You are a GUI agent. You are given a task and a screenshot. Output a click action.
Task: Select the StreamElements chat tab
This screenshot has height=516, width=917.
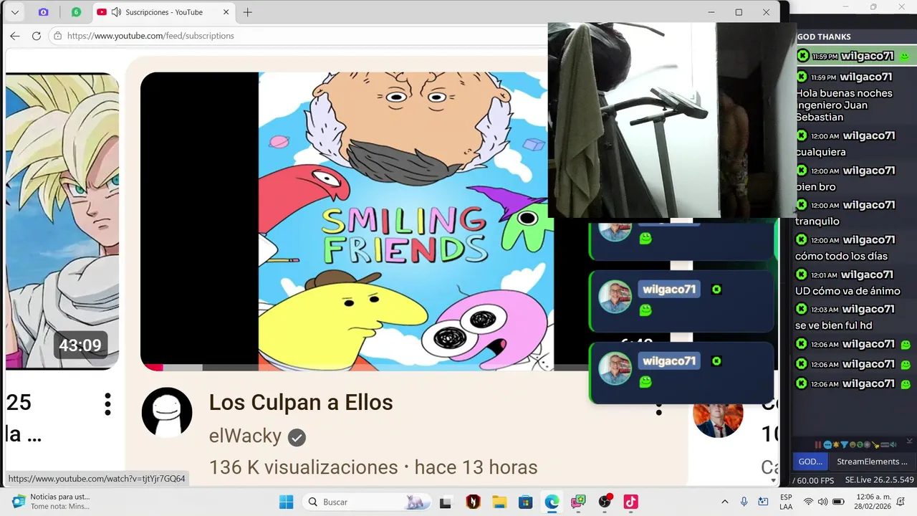pos(872,462)
